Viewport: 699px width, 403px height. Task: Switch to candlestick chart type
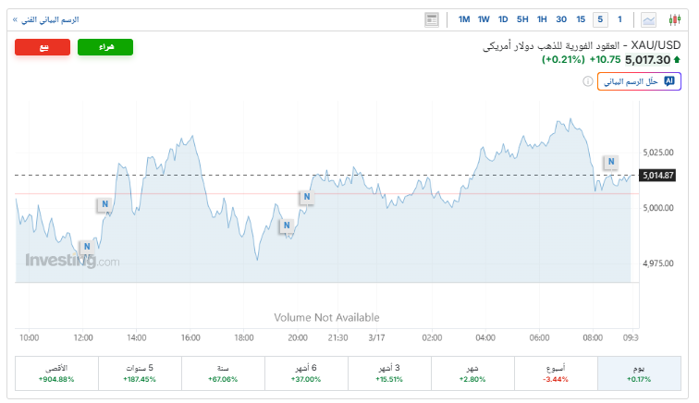(673, 19)
